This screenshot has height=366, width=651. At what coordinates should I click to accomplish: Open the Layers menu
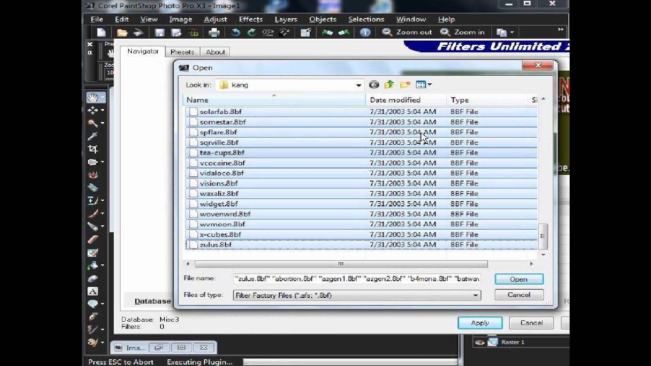[x=286, y=19]
